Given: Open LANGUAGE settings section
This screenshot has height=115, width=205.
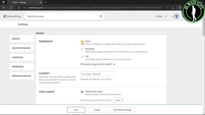Looking at the screenshot, I should (x=22, y=57).
